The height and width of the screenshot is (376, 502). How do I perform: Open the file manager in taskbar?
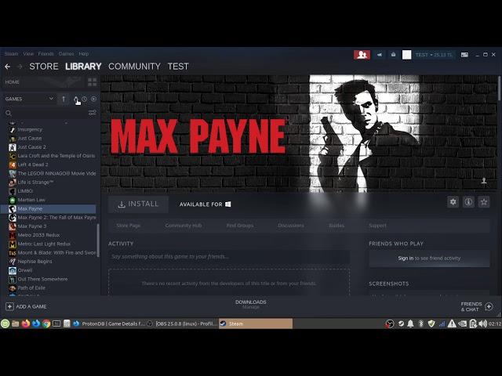(x=16, y=324)
